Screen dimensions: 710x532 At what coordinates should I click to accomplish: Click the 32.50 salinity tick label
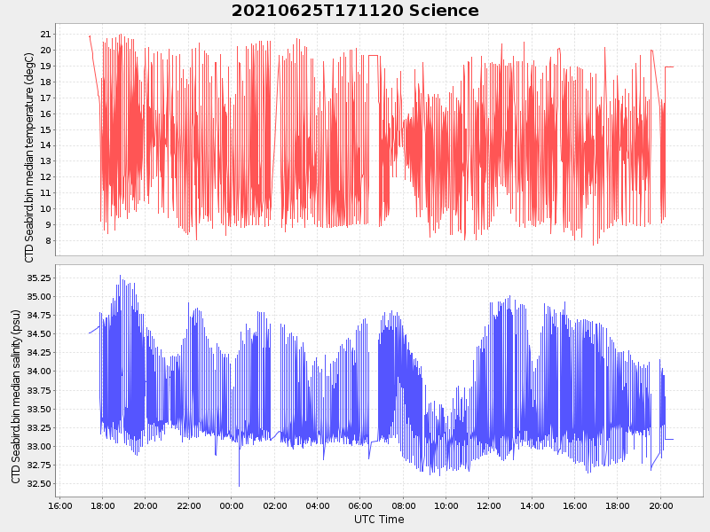coord(38,483)
